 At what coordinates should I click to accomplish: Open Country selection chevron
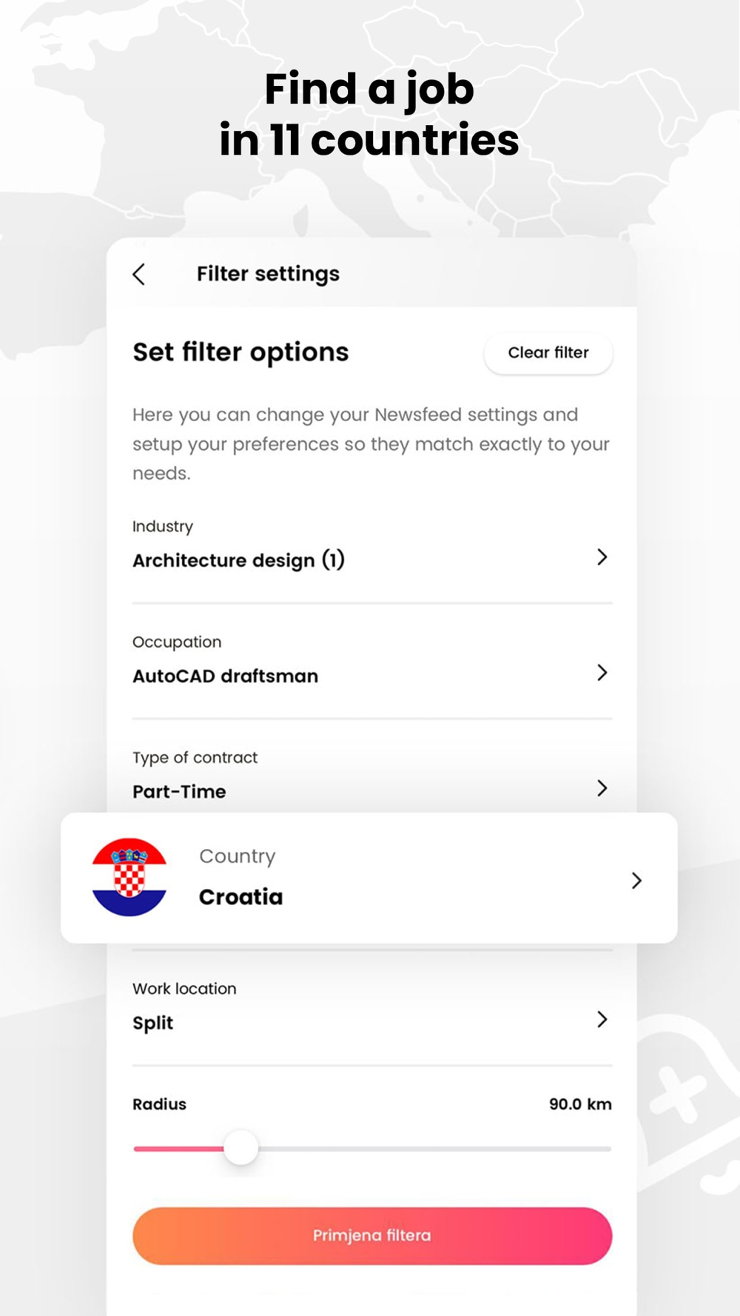pyautogui.click(x=636, y=880)
